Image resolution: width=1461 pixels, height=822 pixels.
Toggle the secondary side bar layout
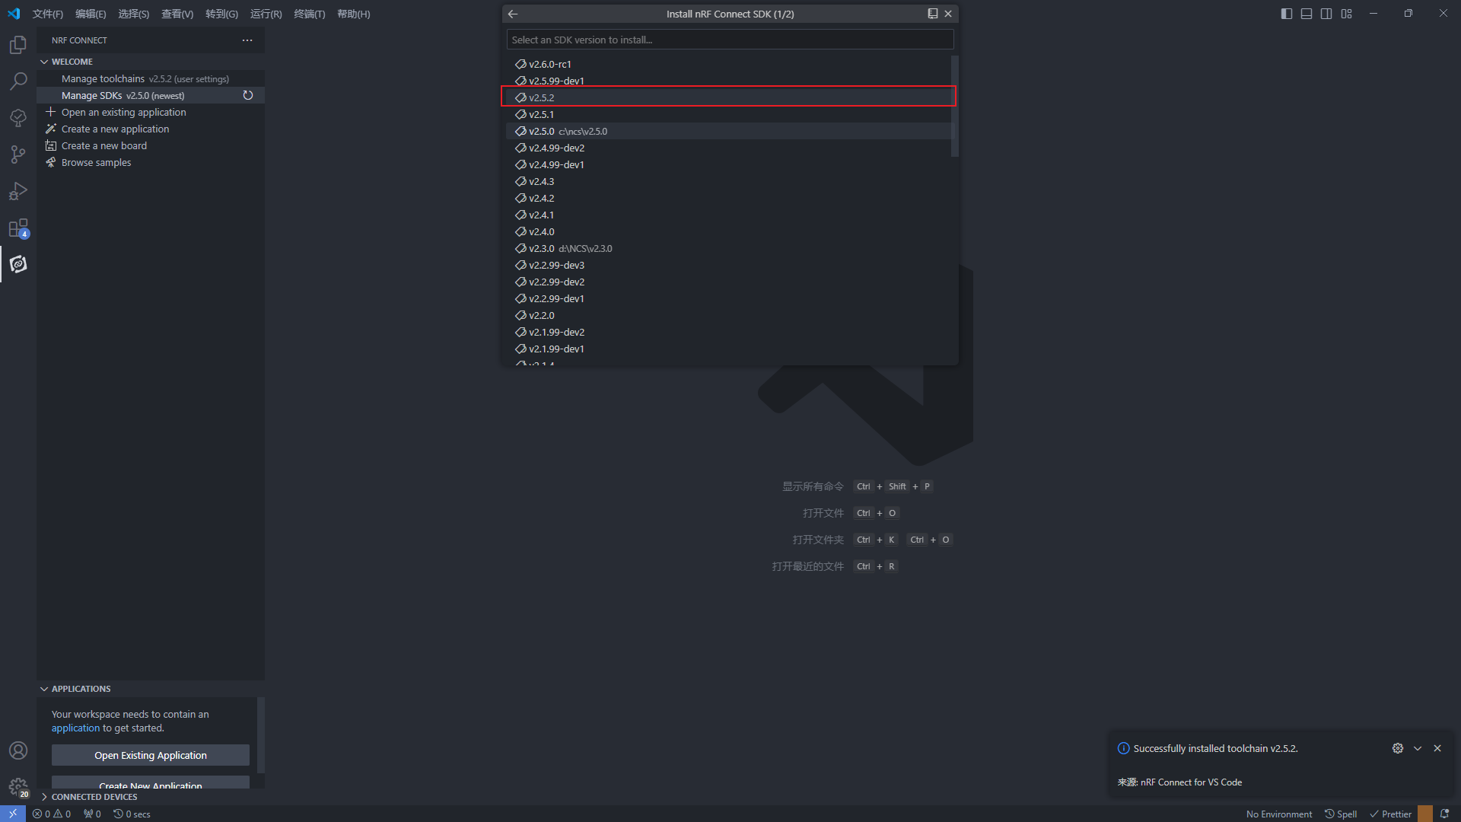pyautogui.click(x=1326, y=14)
